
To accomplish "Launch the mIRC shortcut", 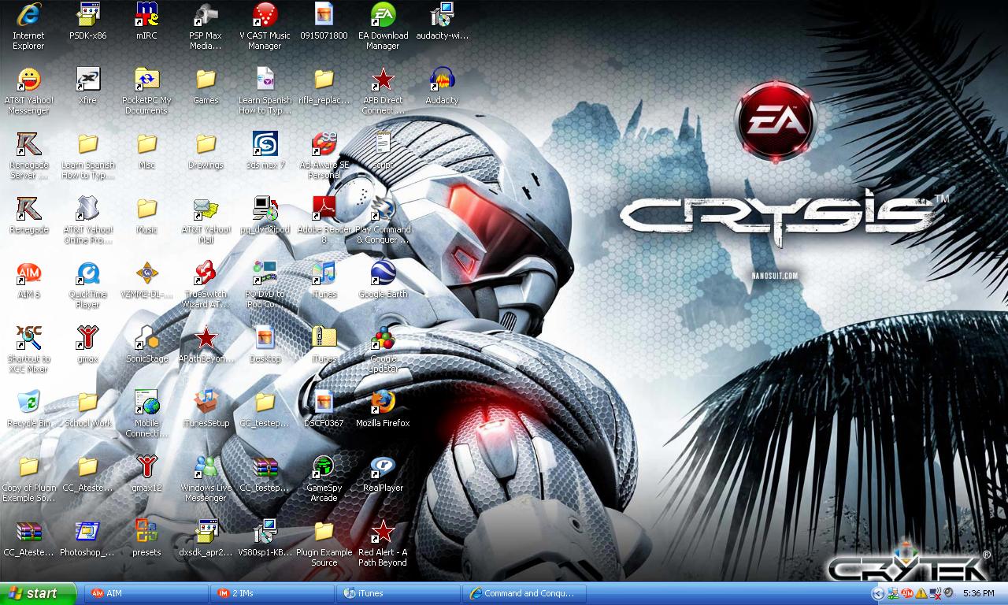I will tap(146, 16).
